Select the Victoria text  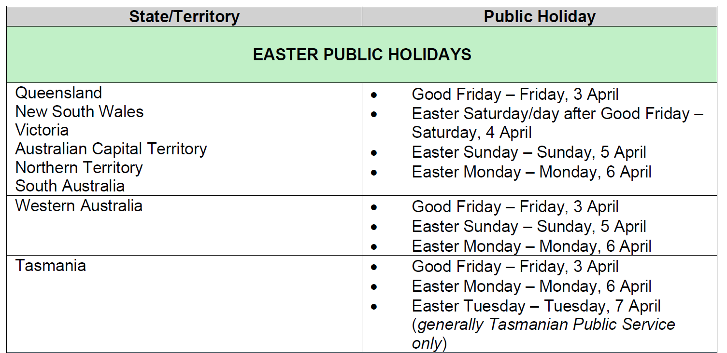click(42, 130)
